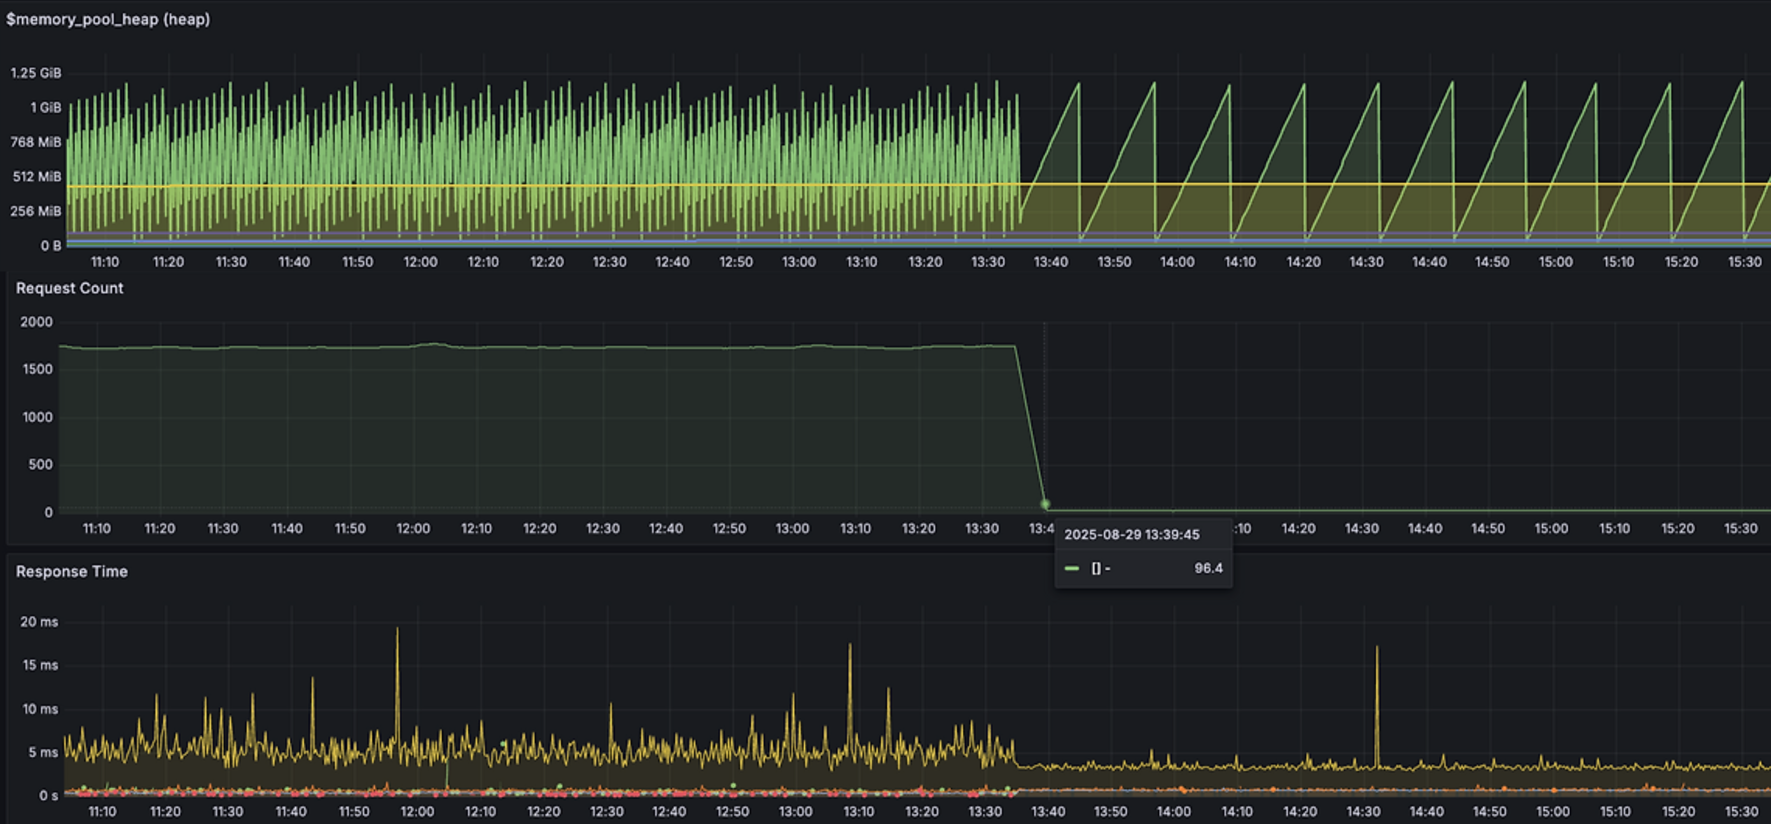Viewport: 1771px width, 824px height.
Task: Open the Response Time panel title menu
Action: pos(71,571)
